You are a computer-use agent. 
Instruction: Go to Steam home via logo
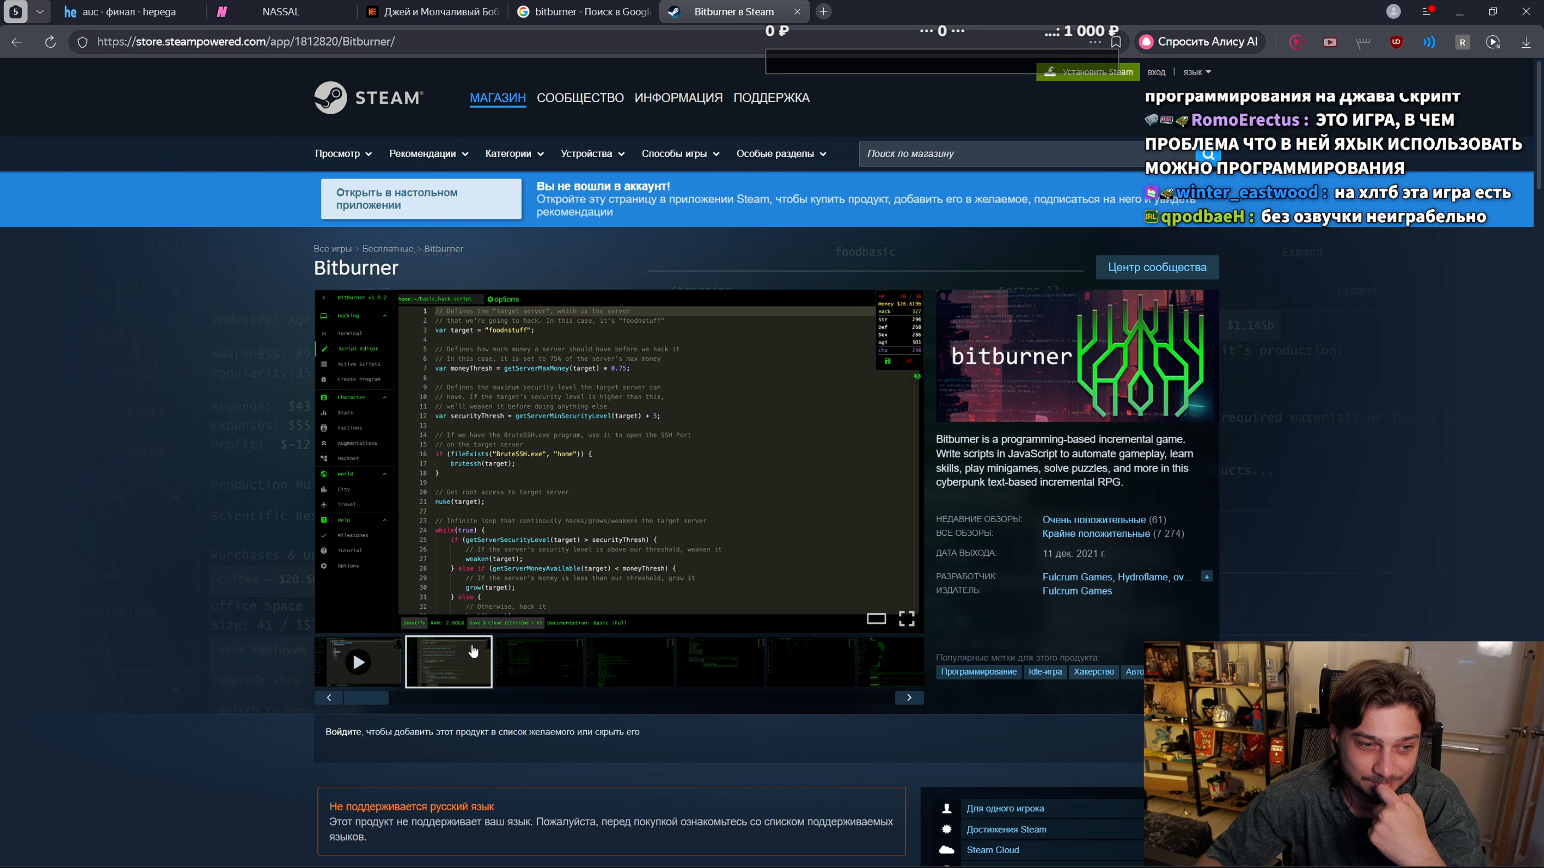(x=369, y=97)
